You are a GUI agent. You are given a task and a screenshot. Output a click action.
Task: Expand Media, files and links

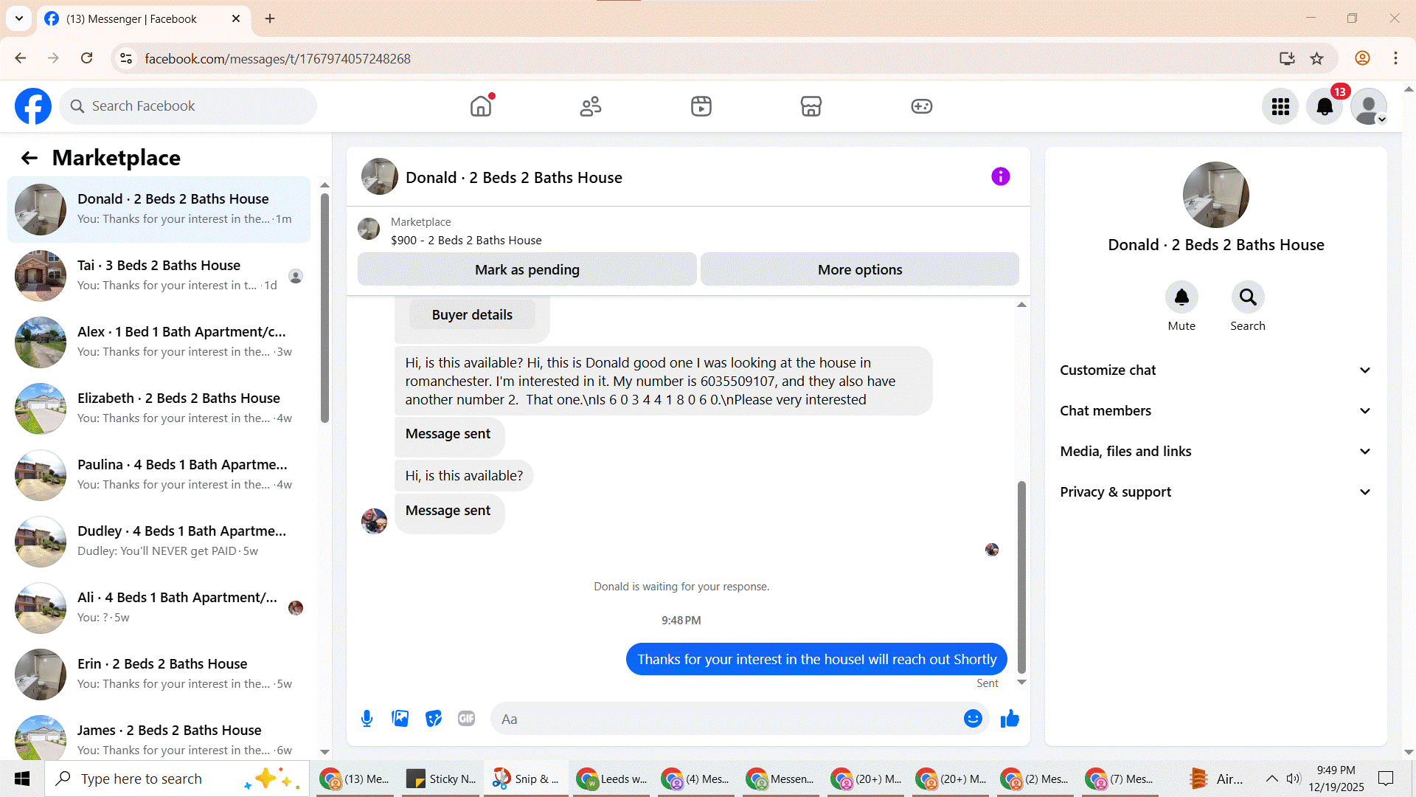(x=1215, y=452)
